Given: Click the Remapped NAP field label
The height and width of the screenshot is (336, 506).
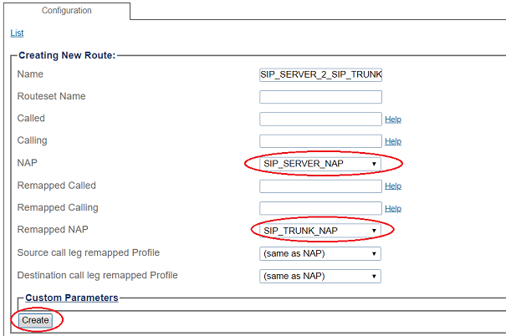Looking at the screenshot, I should coord(52,230).
